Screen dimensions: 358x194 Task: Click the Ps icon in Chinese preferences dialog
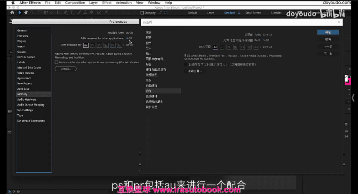(x=242, y=47)
